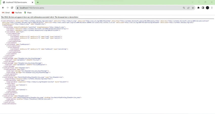Collapse the wsdl:service ISoapService node
Viewport: 215px width, 114px height.
click(3, 96)
